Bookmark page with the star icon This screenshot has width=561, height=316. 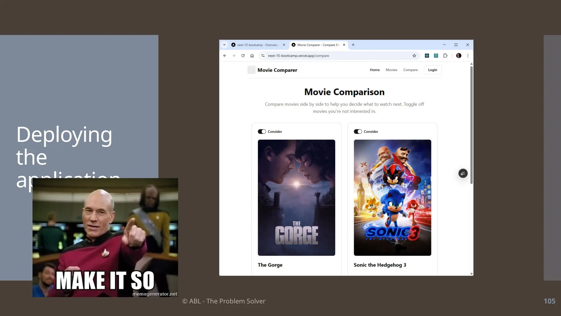tap(414, 56)
